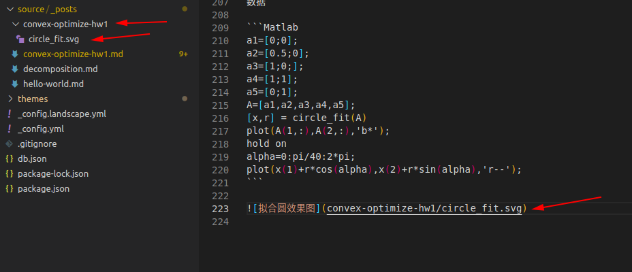Place cursor on ```Matlab code fence
The height and width of the screenshot is (272, 632).
click(272, 28)
